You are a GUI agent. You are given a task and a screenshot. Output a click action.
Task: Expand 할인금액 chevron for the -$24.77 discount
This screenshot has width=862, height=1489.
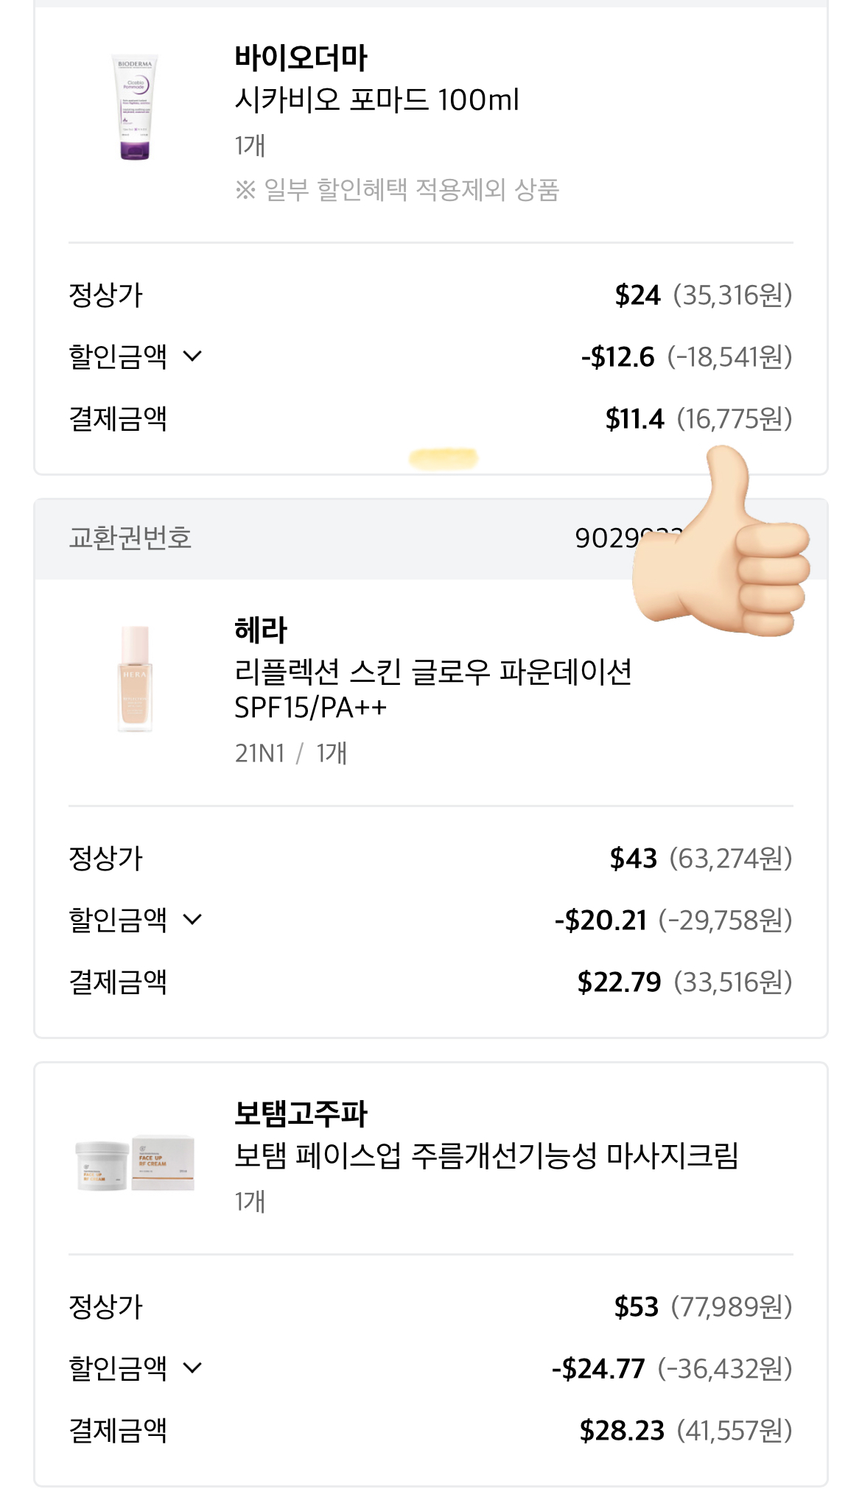[192, 1368]
